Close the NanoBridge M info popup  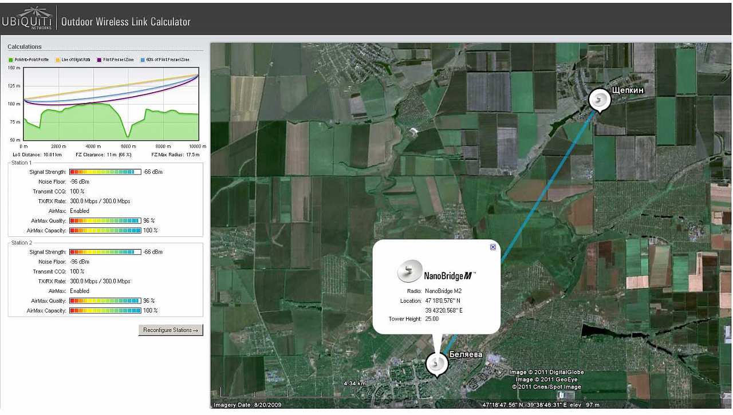[x=492, y=247]
